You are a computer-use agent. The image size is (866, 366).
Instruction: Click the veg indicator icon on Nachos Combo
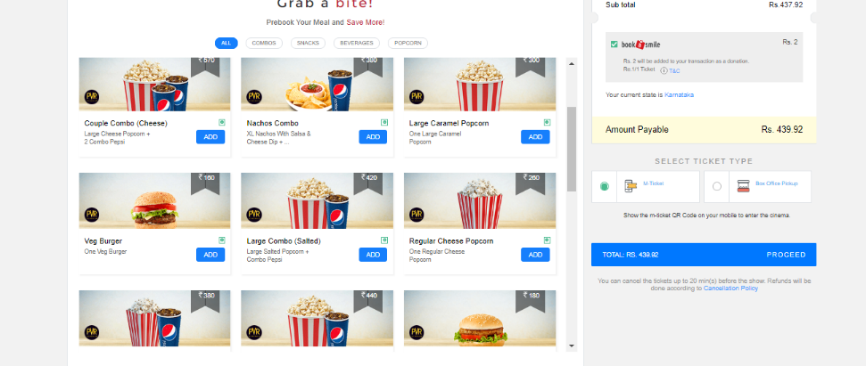point(384,122)
